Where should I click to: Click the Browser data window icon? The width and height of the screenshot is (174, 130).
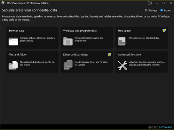(x=13, y=41)
